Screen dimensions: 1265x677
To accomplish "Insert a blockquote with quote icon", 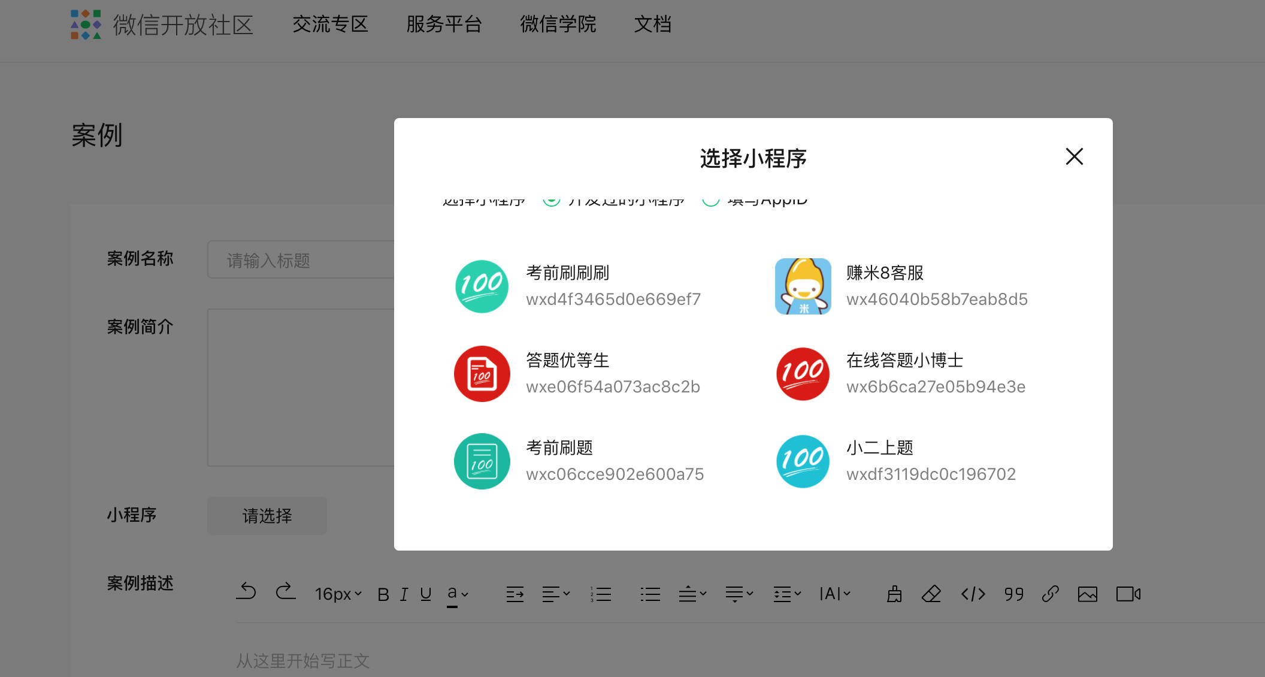I will coord(1013,594).
